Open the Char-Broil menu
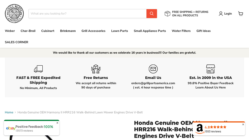Viewport: 249px width, 140px height. (x=28, y=31)
